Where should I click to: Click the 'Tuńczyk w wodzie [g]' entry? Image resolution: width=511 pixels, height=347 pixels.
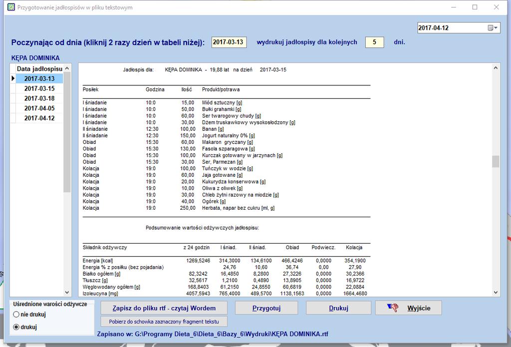click(x=228, y=168)
